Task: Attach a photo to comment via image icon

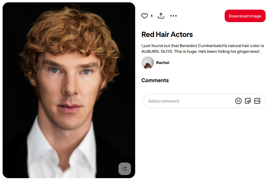Action: click(257, 101)
